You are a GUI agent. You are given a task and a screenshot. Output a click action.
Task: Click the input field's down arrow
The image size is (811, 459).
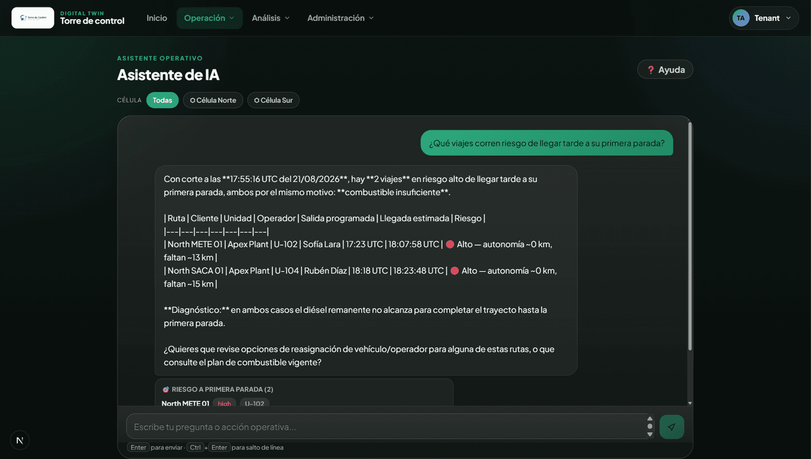click(650, 435)
